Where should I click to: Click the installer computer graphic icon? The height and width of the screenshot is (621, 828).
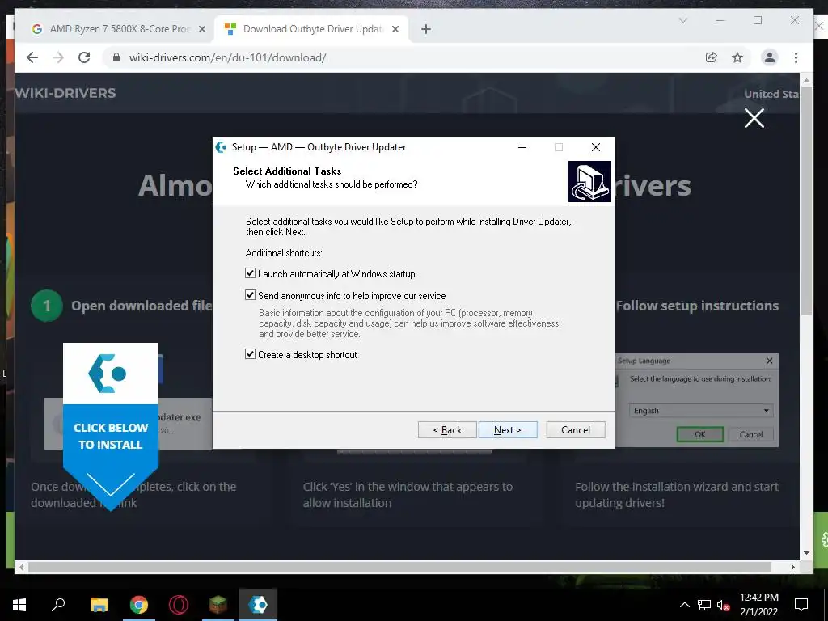589,182
